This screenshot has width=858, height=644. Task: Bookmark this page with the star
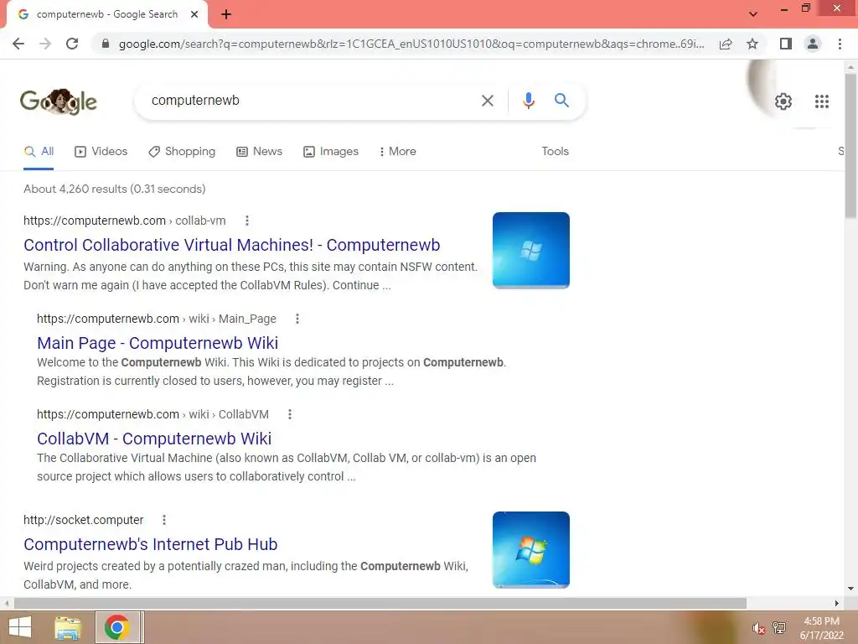(752, 44)
